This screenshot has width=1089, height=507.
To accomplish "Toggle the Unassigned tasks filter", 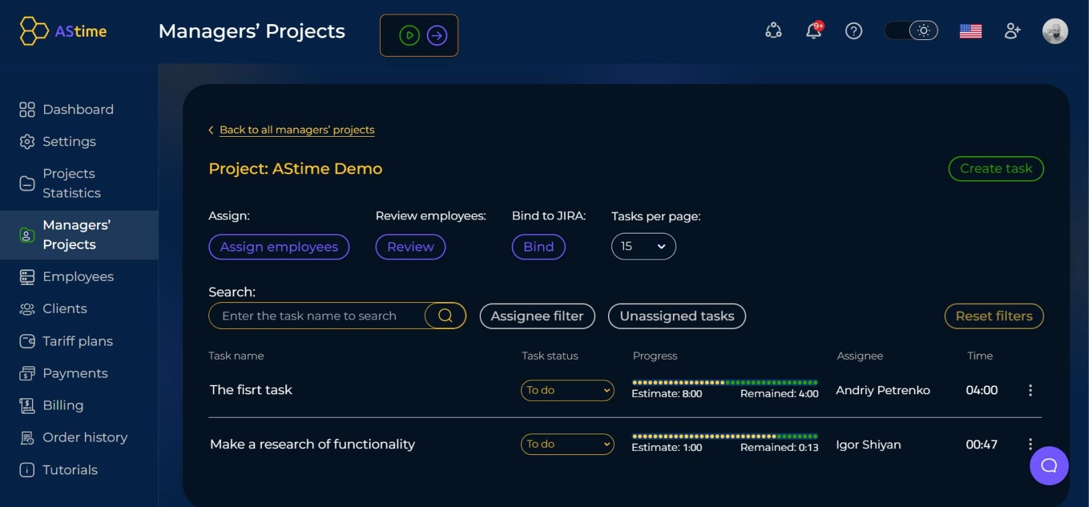I will 677,316.
